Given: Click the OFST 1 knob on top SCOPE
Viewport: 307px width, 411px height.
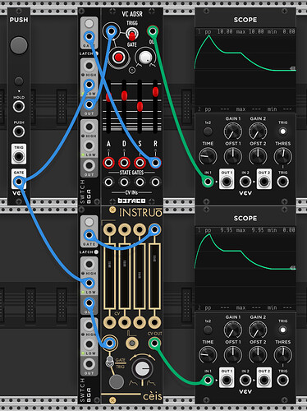Looking at the screenshot, I should click(233, 156).
